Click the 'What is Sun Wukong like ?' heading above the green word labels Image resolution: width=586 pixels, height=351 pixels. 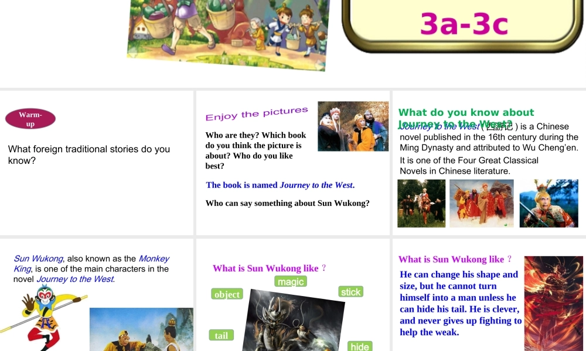pos(269,268)
